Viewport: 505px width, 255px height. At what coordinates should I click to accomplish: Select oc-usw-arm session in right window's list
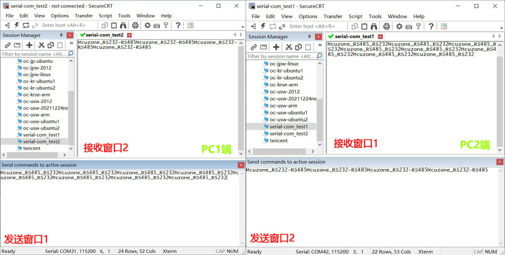point(283,106)
